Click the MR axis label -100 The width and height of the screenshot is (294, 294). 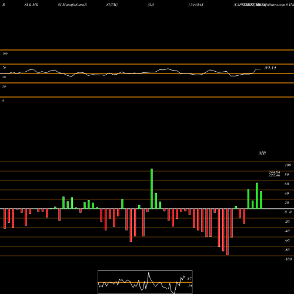coord(288,259)
